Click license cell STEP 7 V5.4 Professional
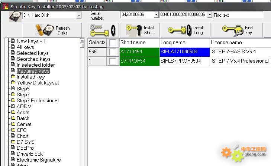The image size is (271, 166). [241, 61]
